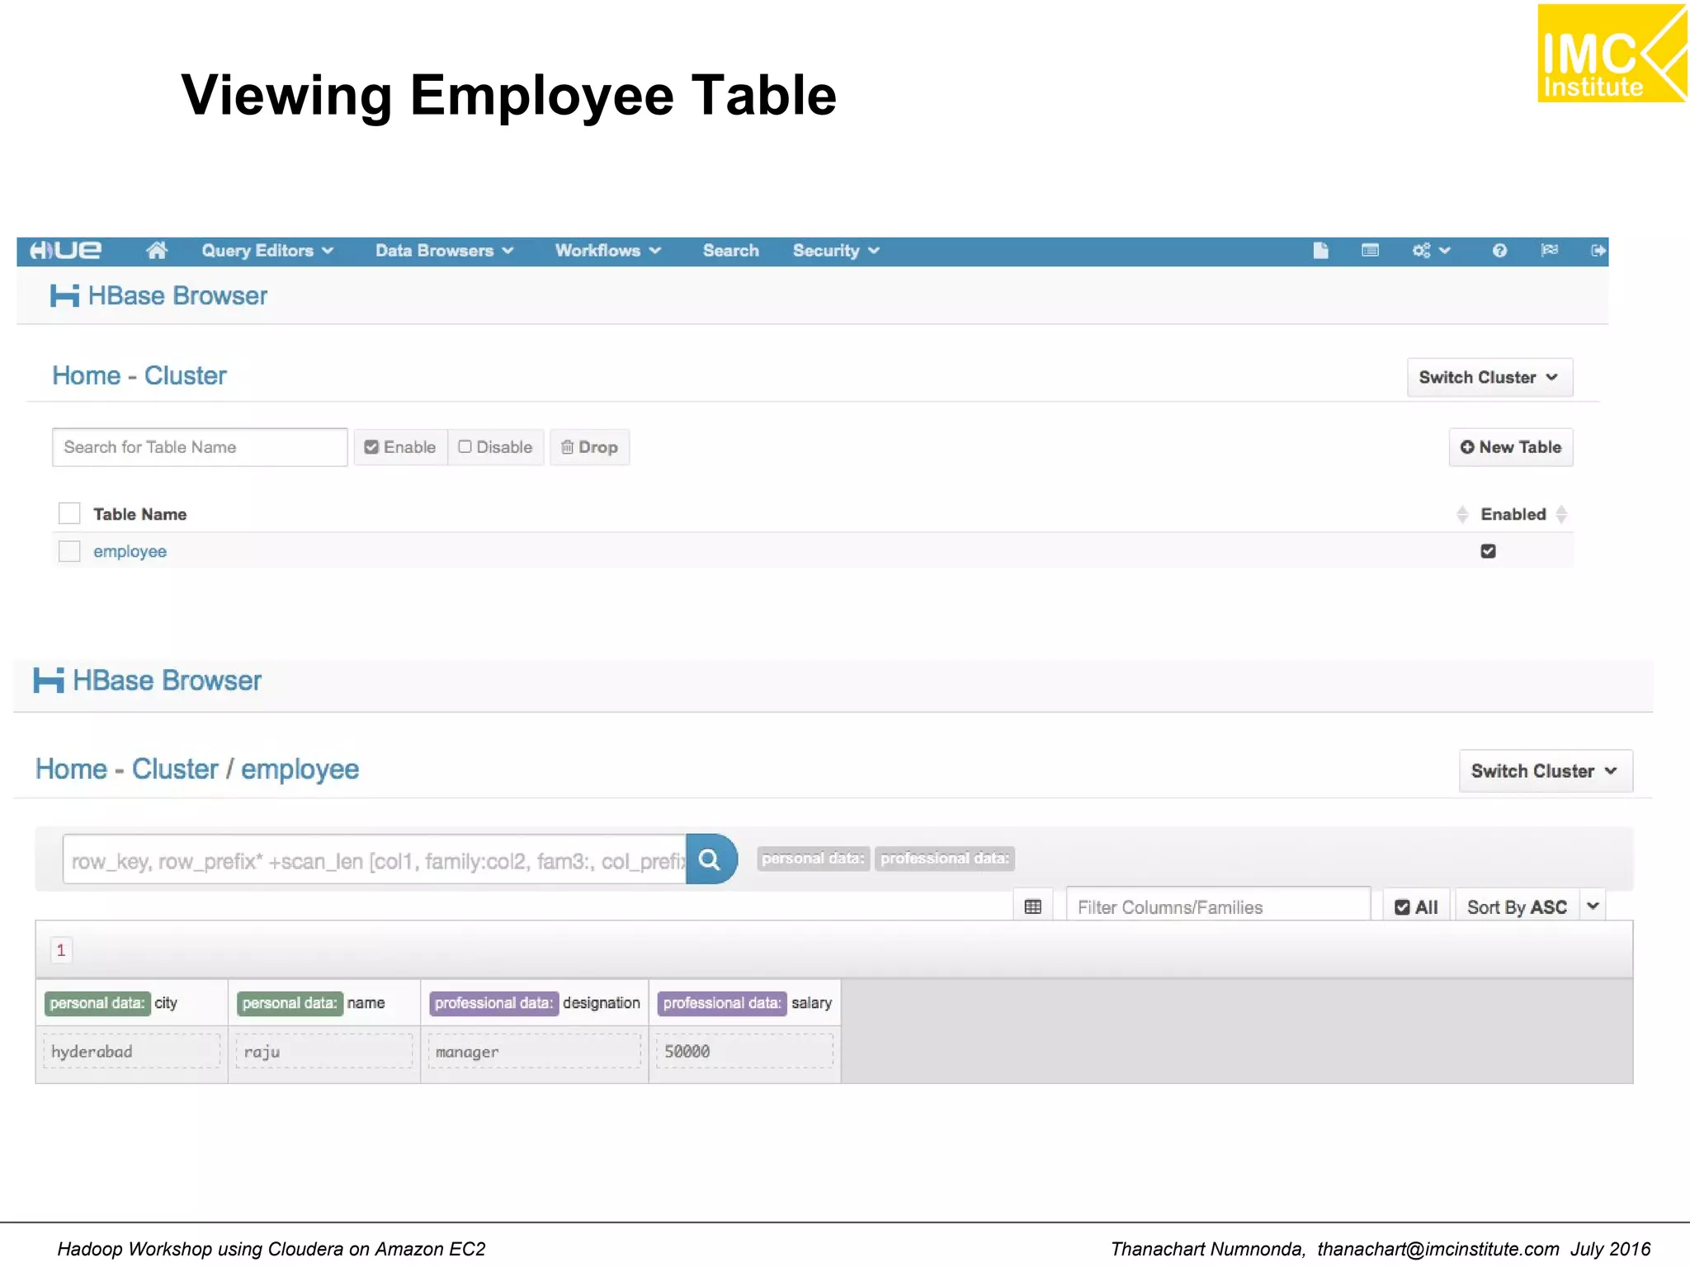Expand the Security menu
The image size is (1690, 1267).
coord(836,251)
